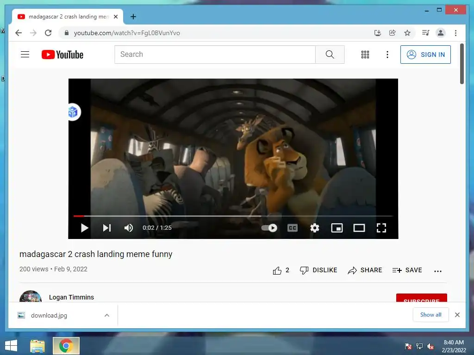Like the video with thumbs up
474x355 pixels.
pos(281,270)
